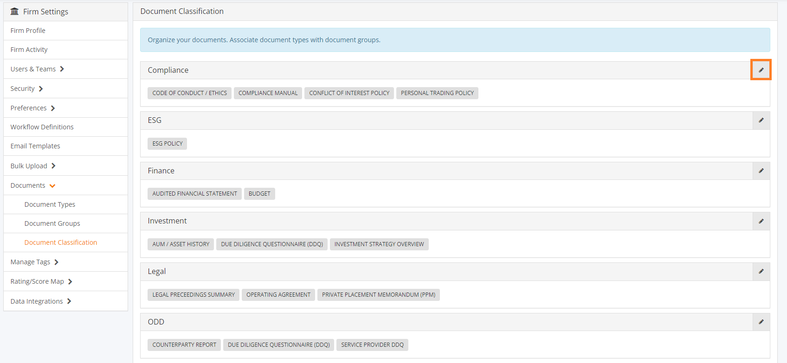Click the Investment group heading
The image size is (787, 363).
coord(167,221)
